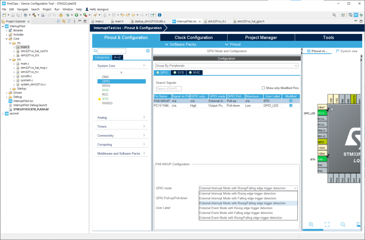365x240 pixels.
Task: Click the Build hammer toolbar icon
Action: click(x=34, y=15)
